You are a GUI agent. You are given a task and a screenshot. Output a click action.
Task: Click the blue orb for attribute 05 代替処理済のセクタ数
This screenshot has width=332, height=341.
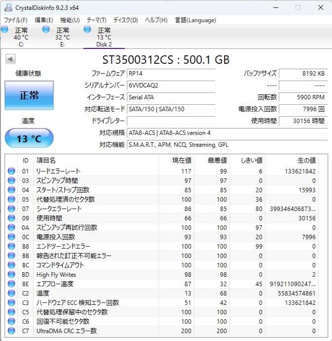[x=11, y=199]
